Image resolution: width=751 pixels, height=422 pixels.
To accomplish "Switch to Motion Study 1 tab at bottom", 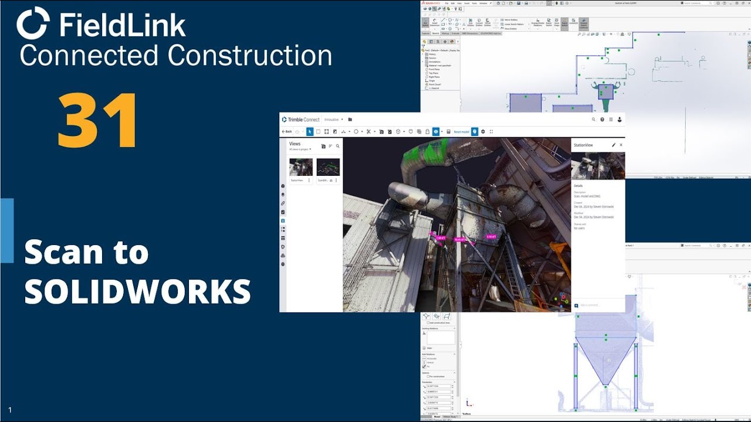I will 449,417.
